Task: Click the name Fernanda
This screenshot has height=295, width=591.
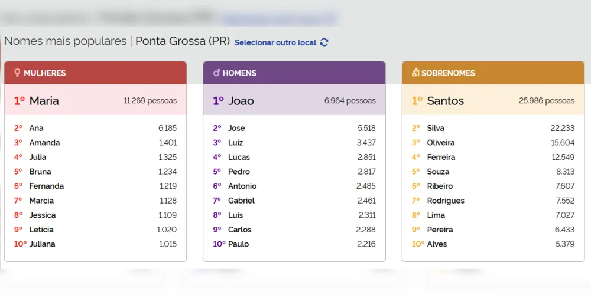Action: pyautogui.click(x=46, y=186)
